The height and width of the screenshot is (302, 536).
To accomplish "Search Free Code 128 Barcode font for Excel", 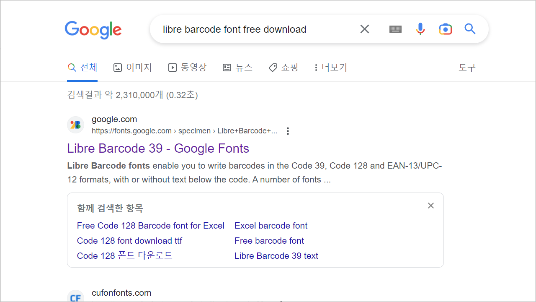I will click(x=151, y=226).
